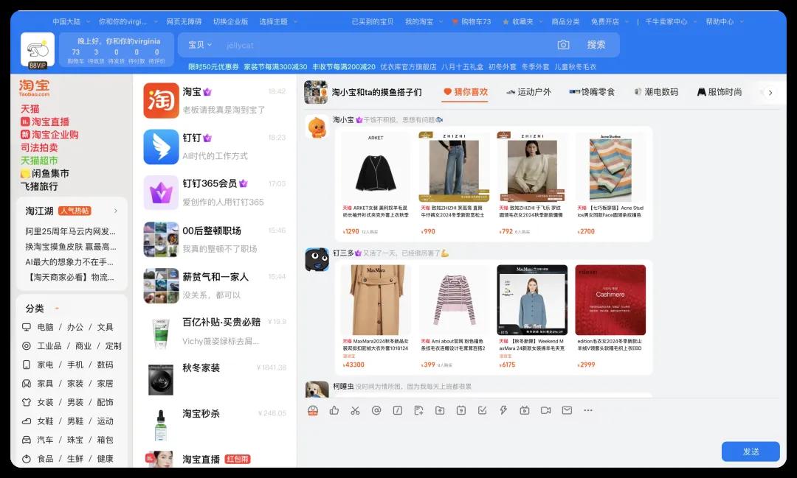Click the 限时50元优惠券 promo link
This screenshot has height=478, width=797.
[x=213, y=67]
